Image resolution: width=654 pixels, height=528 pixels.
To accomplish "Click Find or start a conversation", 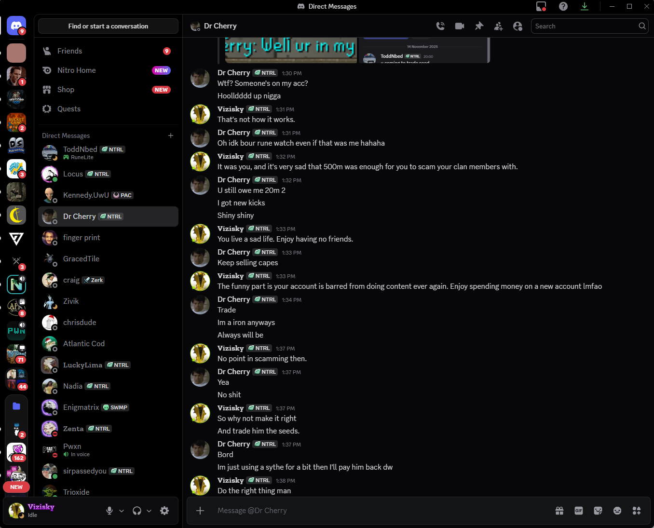I will [108, 26].
